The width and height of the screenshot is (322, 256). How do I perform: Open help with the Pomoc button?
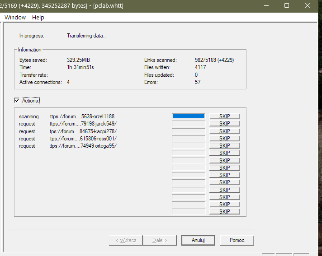pos(237,240)
